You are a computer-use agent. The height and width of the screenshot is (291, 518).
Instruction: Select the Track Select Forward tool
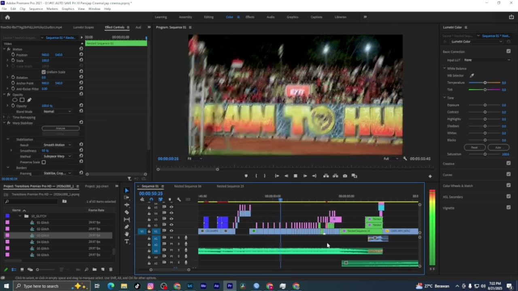(x=127, y=198)
